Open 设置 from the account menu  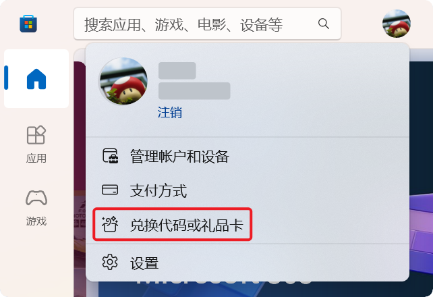point(247,263)
